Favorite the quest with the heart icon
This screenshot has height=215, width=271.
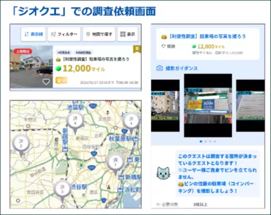46,82
